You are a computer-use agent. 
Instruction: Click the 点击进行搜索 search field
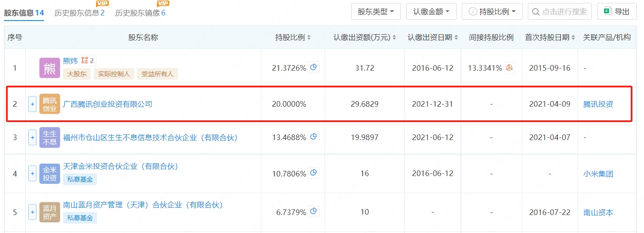(560, 12)
